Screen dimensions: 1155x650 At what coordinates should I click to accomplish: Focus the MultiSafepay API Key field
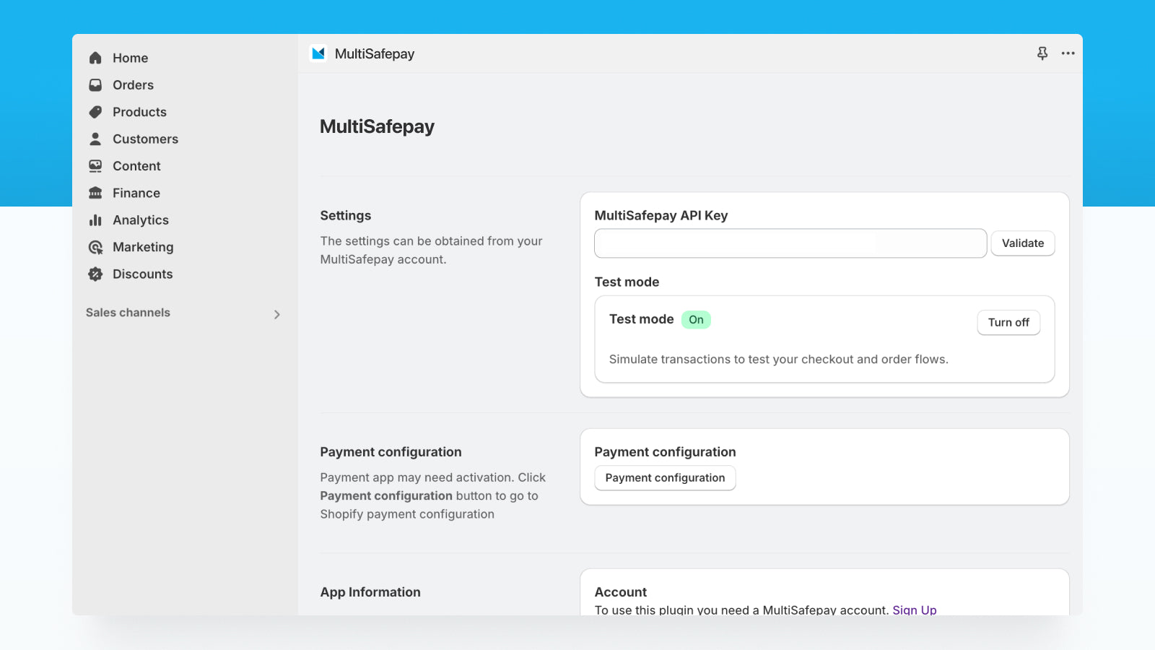point(790,243)
